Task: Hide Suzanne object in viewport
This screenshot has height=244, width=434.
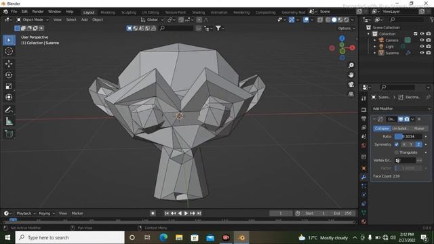Action: pos(422,53)
